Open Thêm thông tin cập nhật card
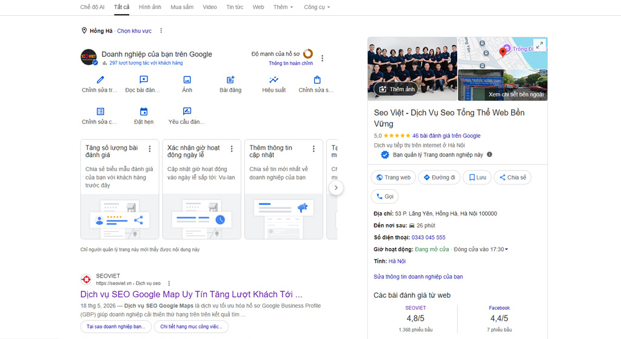 click(284, 189)
